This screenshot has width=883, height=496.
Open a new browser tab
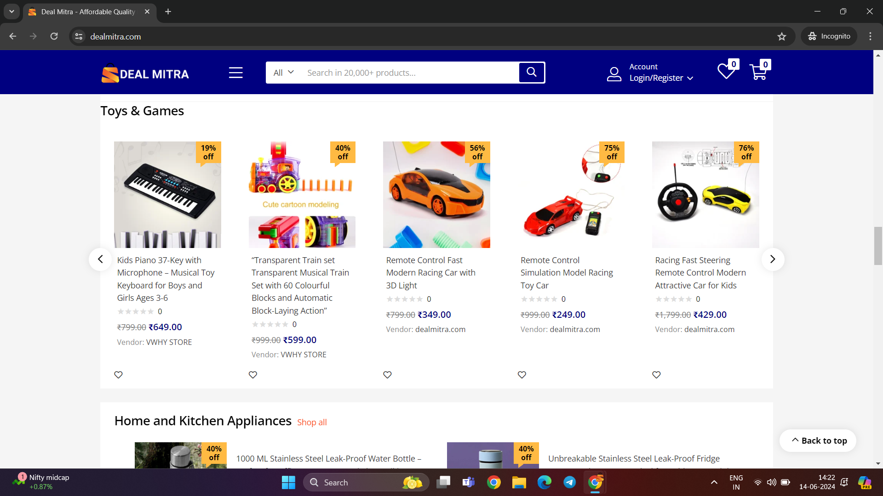pyautogui.click(x=168, y=11)
